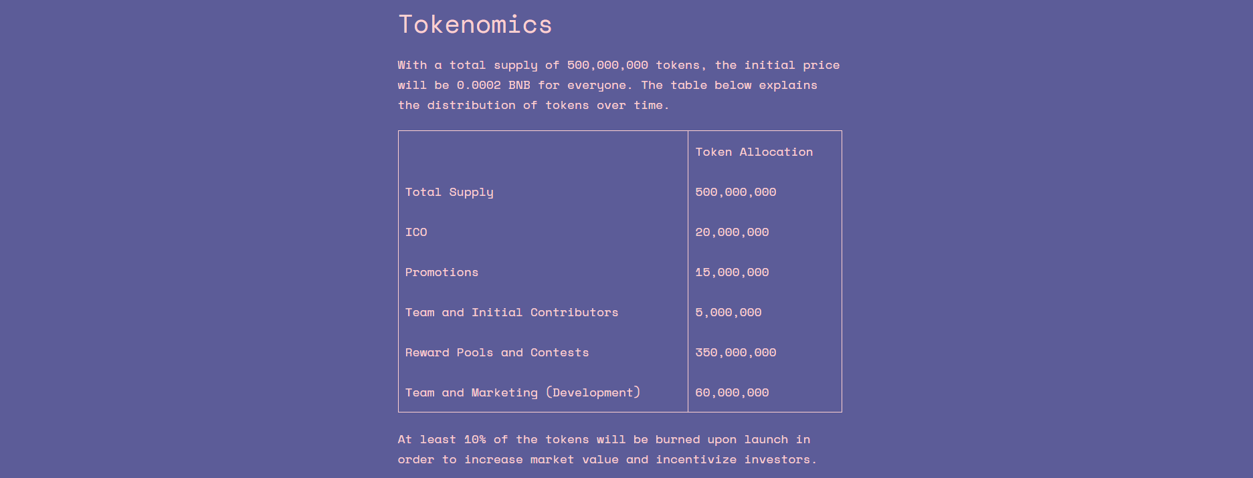Click Team and Marketing (Development) label
Image resolution: width=1253 pixels, height=478 pixels.
pos(522,392)
